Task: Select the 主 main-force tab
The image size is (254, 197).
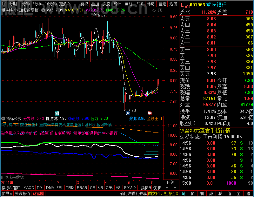Action: pos(239,194)
